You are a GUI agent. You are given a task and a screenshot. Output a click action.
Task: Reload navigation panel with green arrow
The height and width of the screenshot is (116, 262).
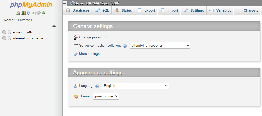point(44,13)
